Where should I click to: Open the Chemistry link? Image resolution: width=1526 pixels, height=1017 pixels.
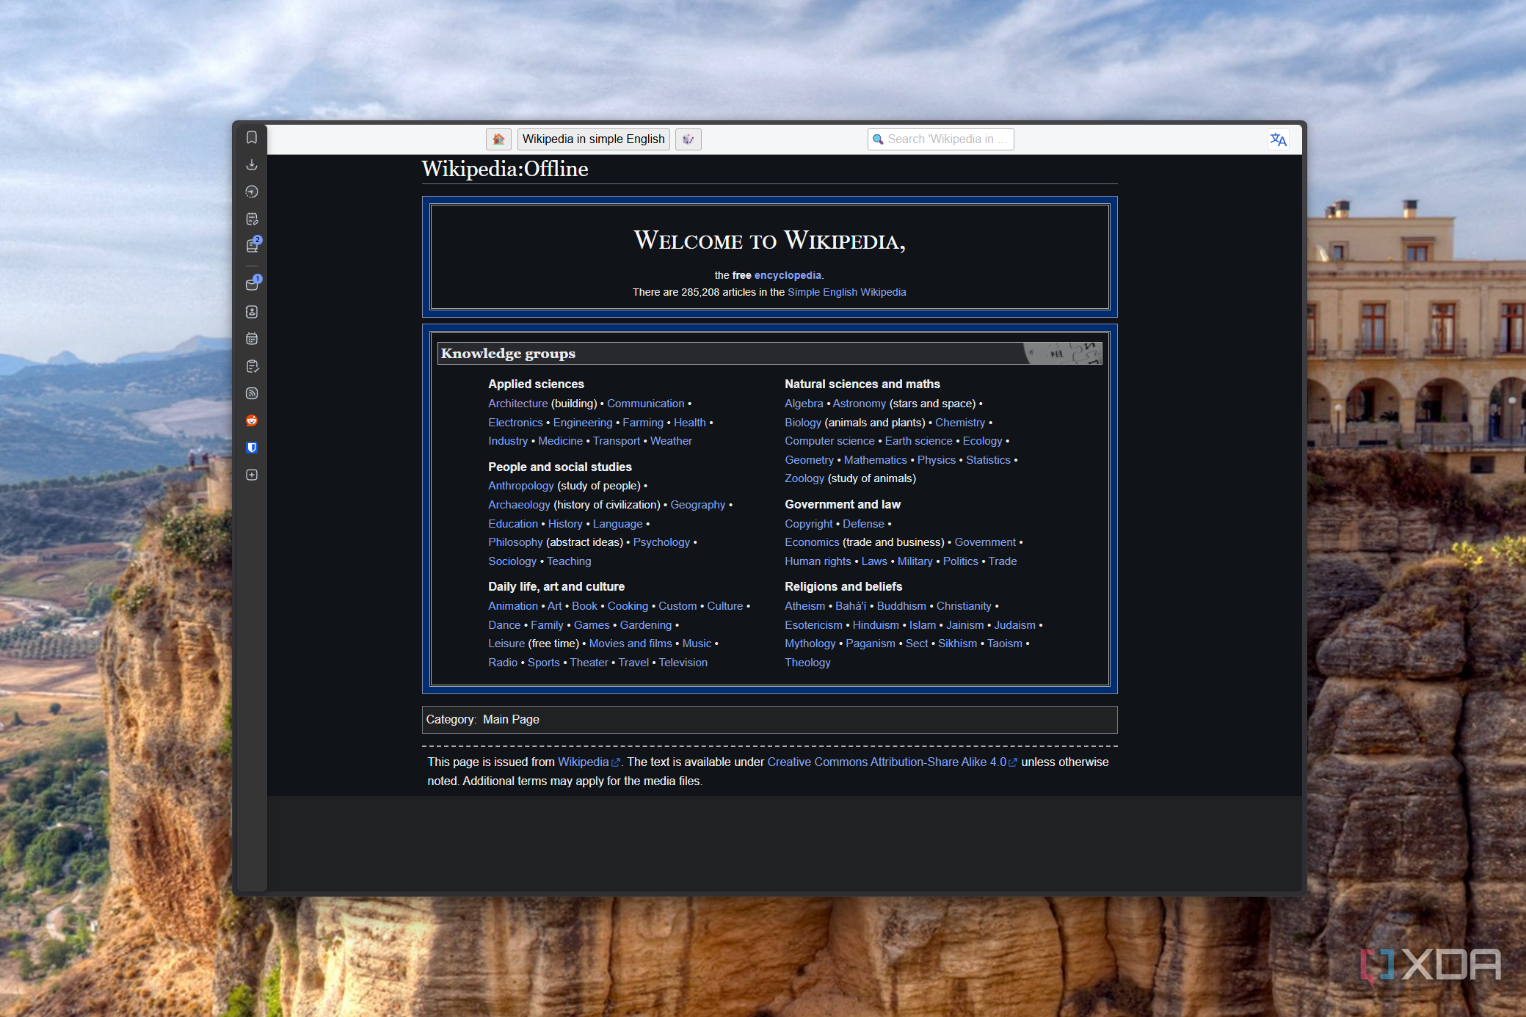960,423
